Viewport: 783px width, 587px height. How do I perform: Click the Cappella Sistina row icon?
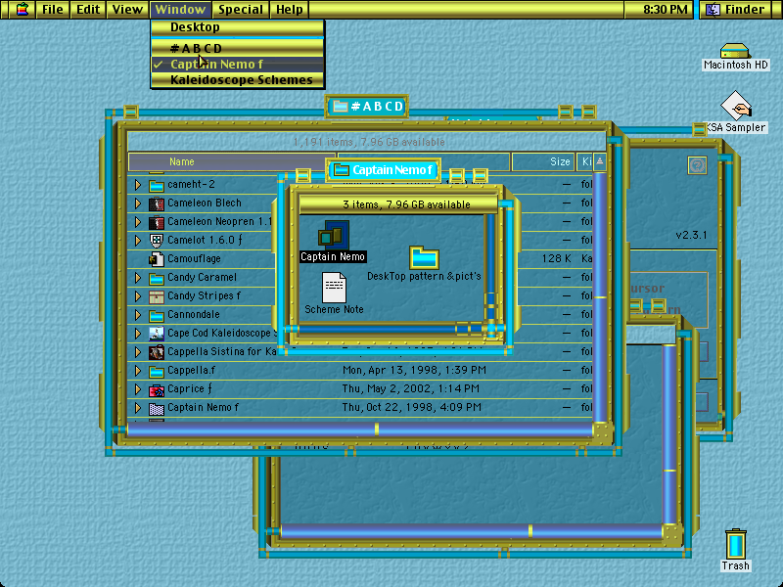click(157, 352)
